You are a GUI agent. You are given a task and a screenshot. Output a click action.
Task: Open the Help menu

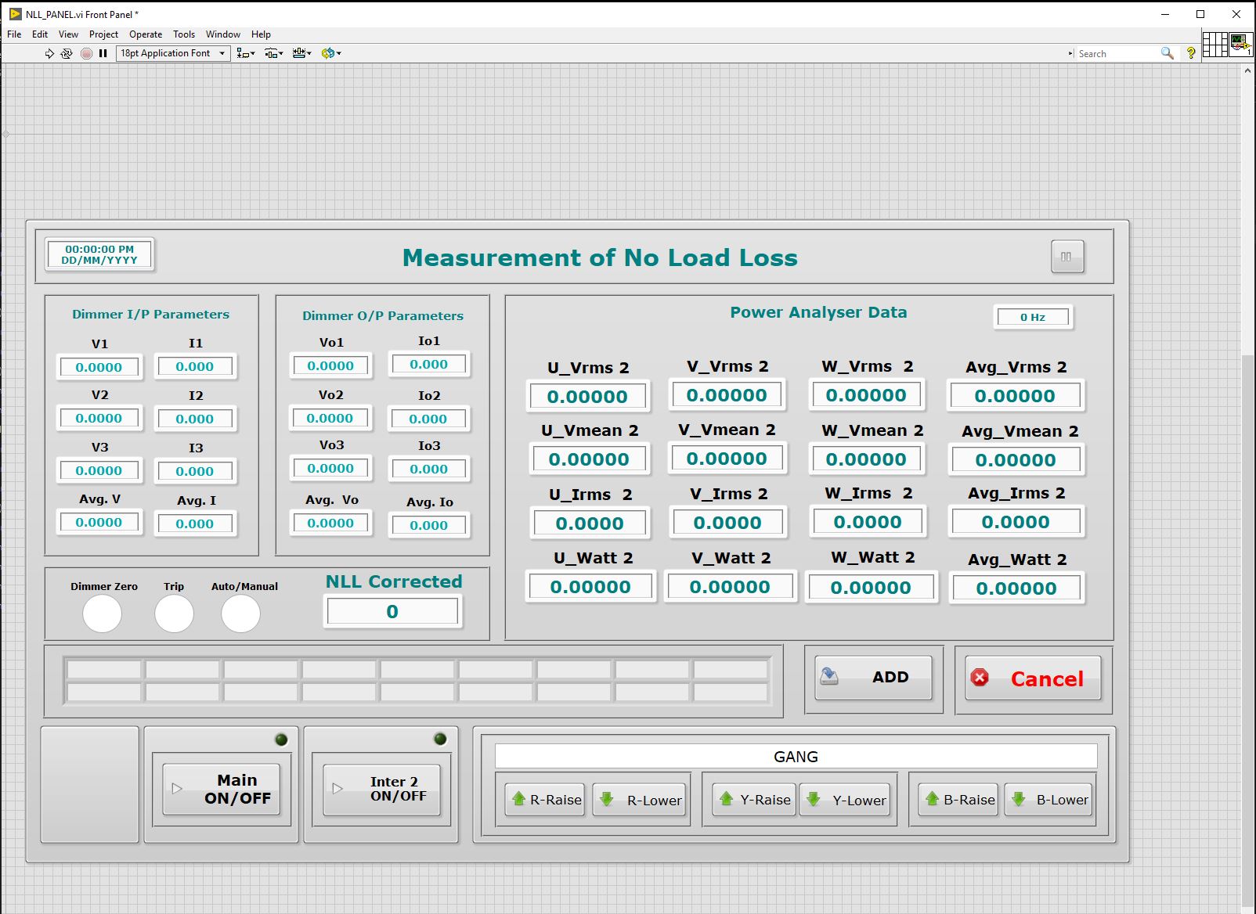pos(261,34)
